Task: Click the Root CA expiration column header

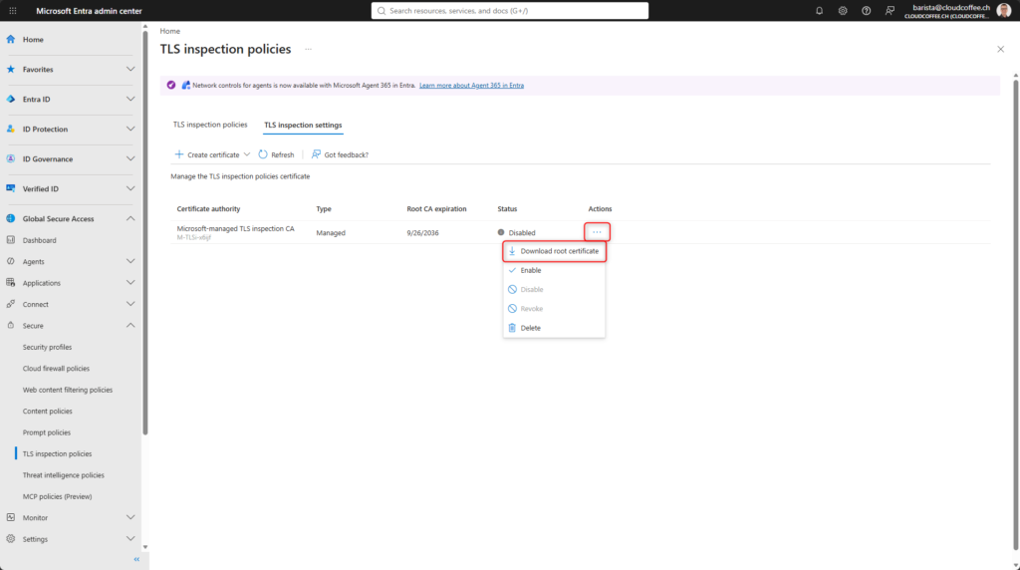Action: [436, 209]
